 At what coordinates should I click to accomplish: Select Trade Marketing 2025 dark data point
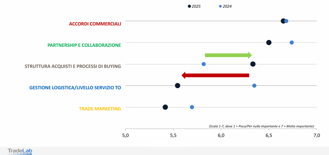pos(165,107)
